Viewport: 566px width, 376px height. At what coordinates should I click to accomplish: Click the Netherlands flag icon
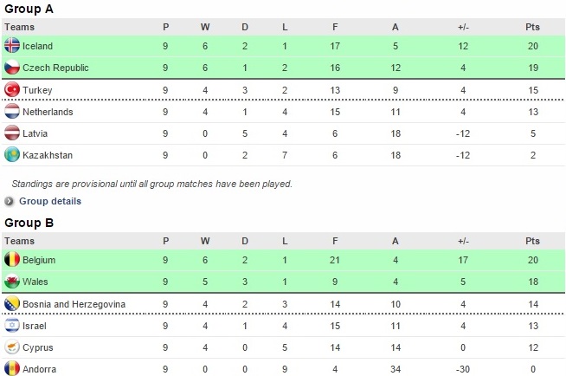[x=12, y=112]
